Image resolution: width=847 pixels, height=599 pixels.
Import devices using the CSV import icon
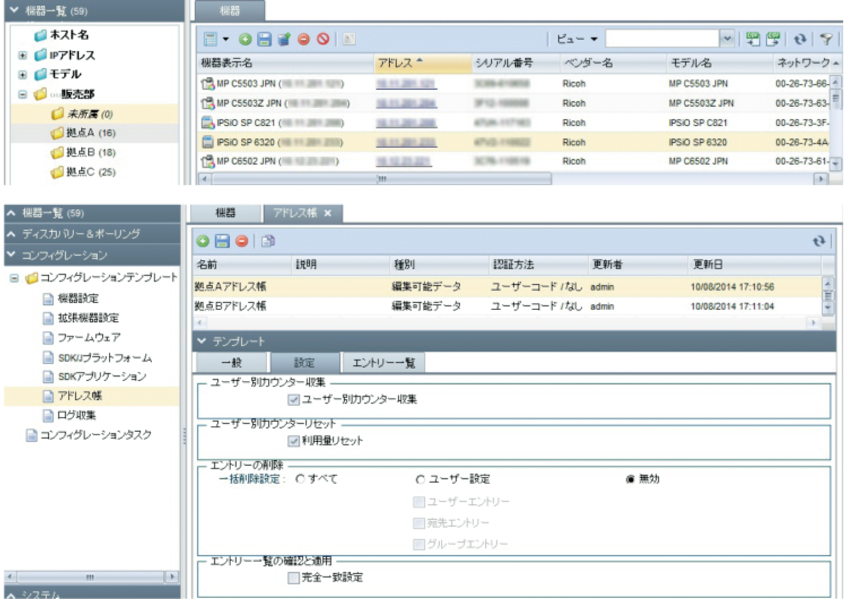(754, 37)
